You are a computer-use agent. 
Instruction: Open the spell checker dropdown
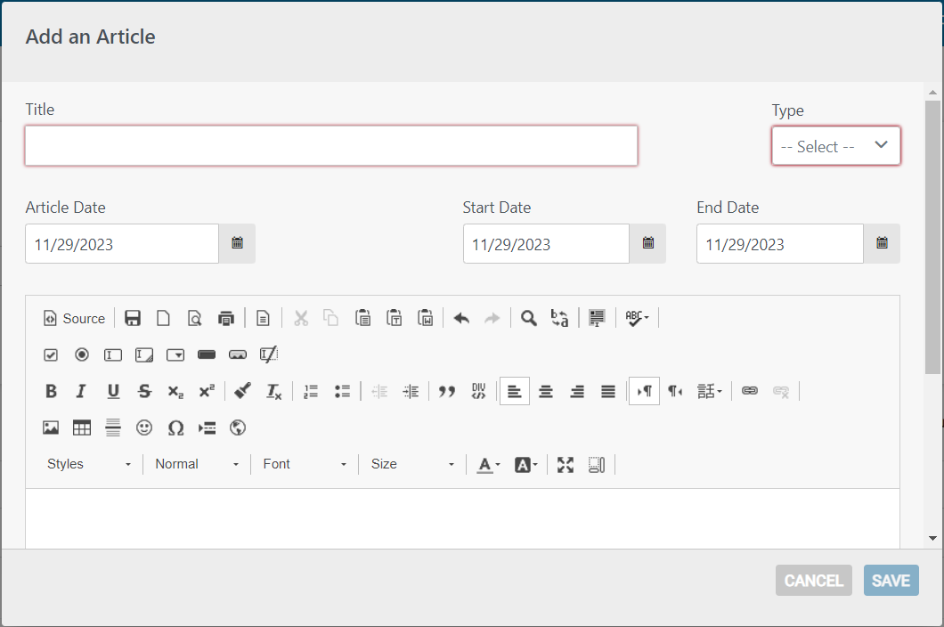637,318
